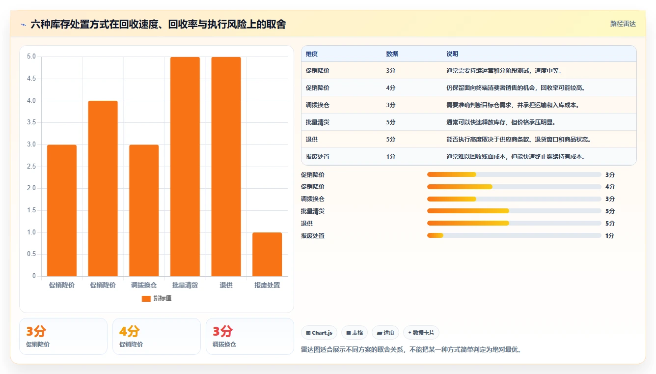Click the 调拨换仓 x-axis label

(144, 285)
